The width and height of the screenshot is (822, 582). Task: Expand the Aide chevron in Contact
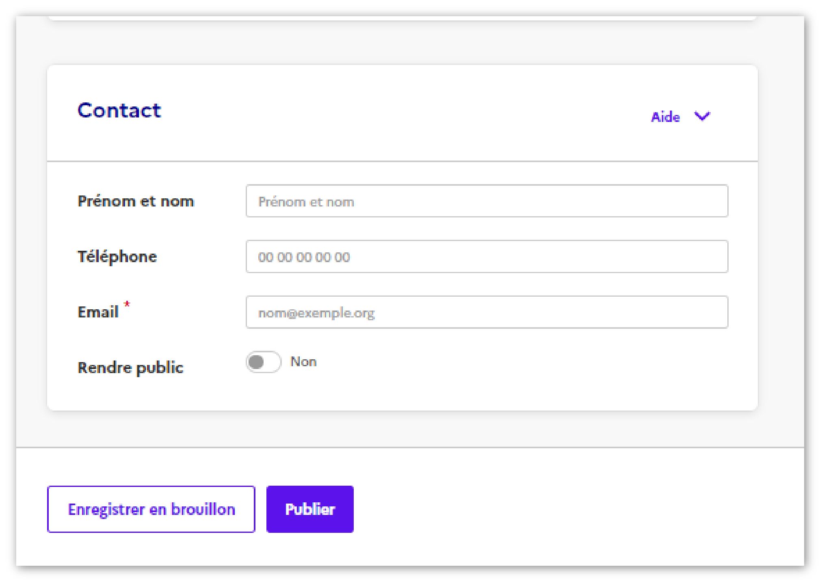pos(702,117)
